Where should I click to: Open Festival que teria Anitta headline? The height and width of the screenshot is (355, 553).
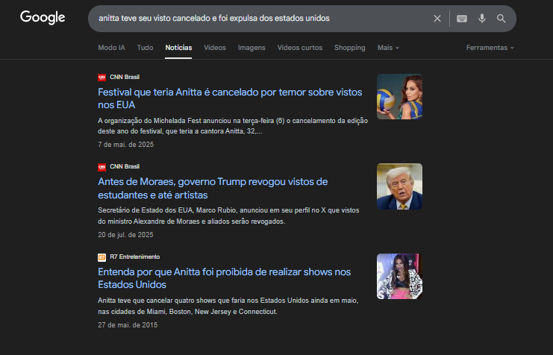coord(230,98)
